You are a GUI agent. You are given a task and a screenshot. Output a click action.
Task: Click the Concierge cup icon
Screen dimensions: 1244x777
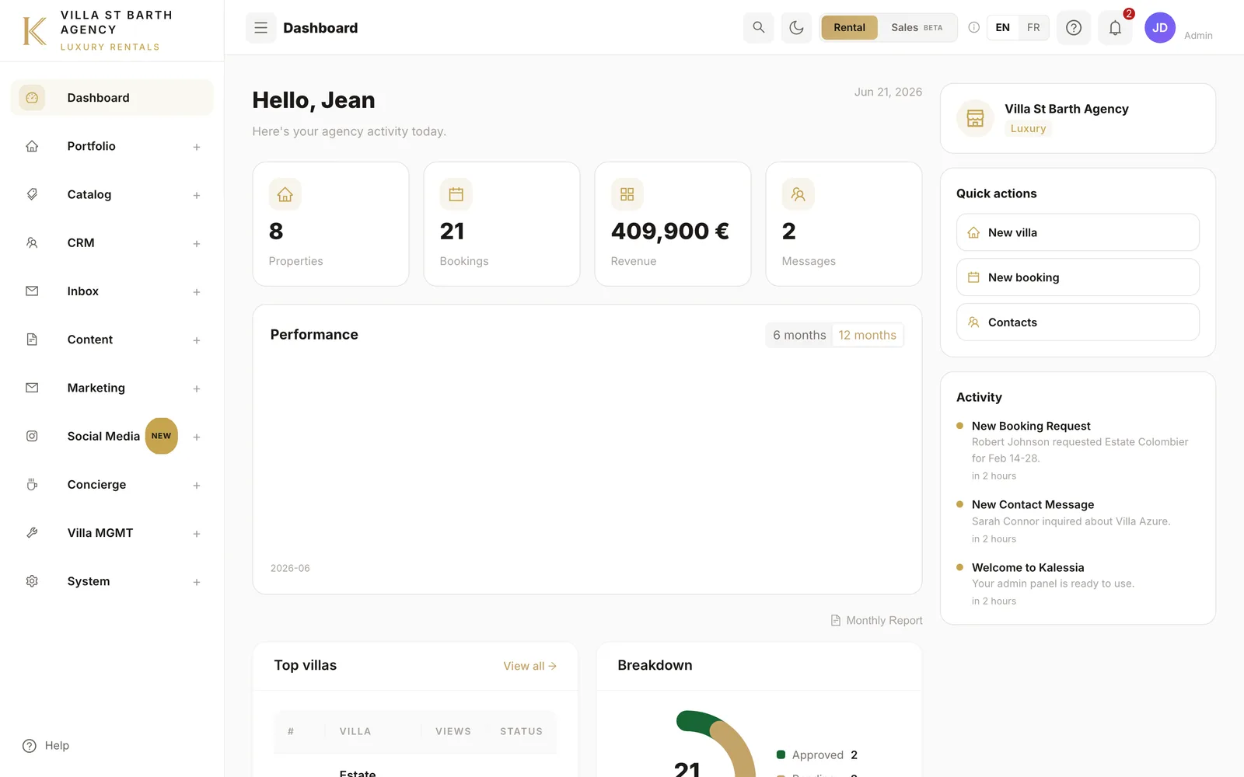click(x=32, y=485)
